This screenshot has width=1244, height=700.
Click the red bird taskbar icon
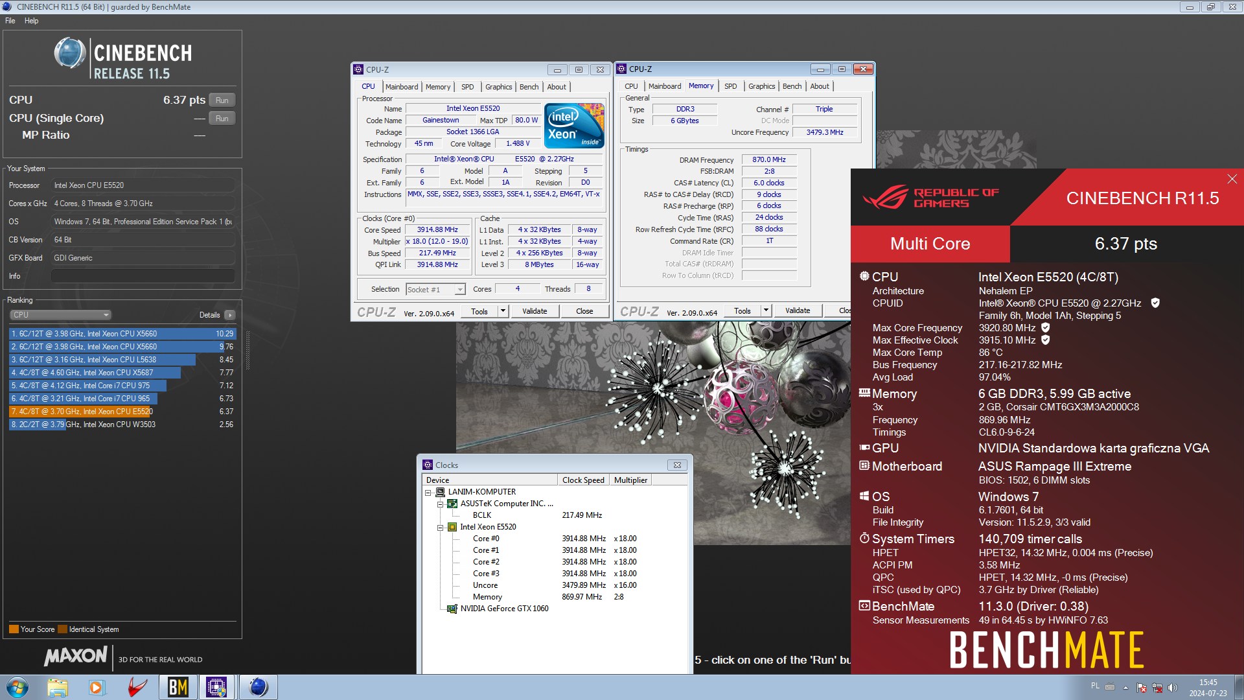pyautogui.click(x=137, y=687)
